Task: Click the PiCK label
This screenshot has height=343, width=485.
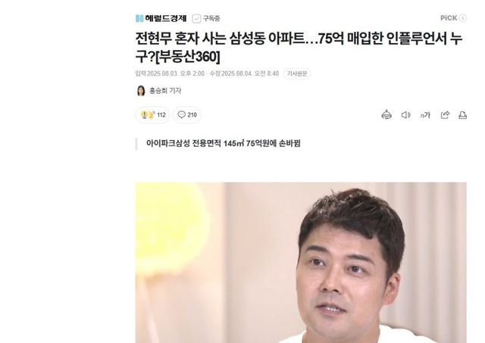Action: coord(449,18)
